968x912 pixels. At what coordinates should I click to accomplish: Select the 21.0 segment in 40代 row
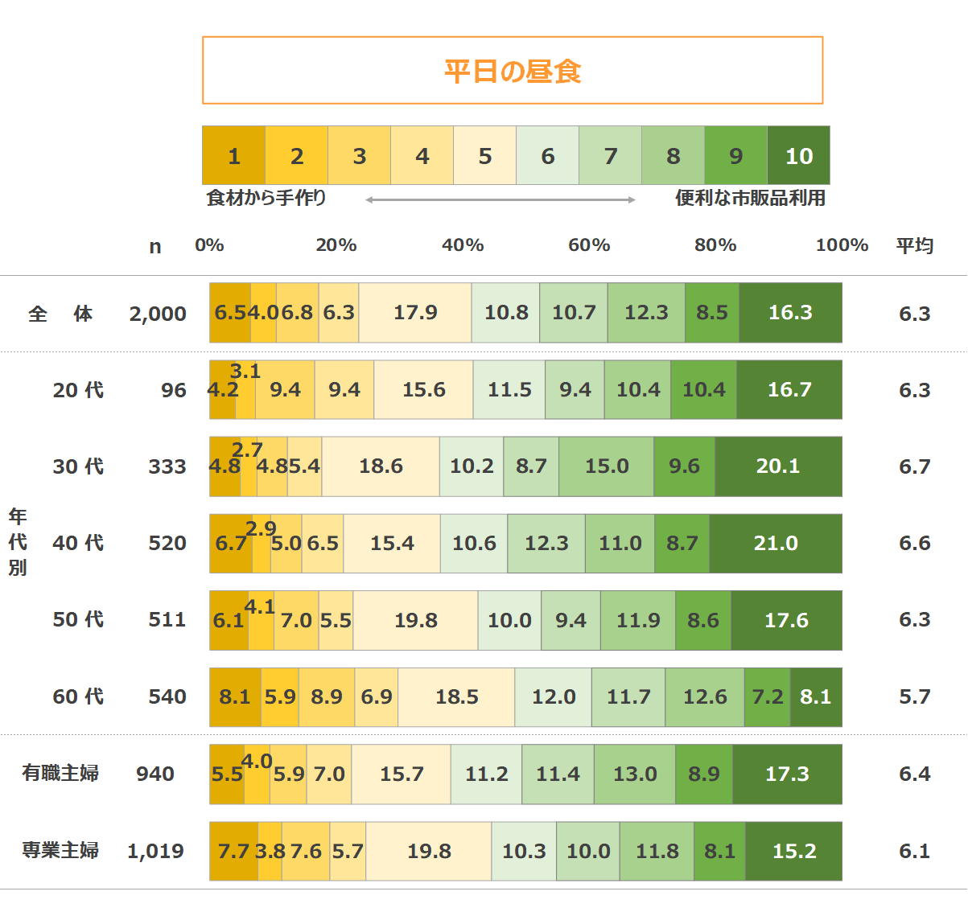pyautogui.click(x=776, y=544)
